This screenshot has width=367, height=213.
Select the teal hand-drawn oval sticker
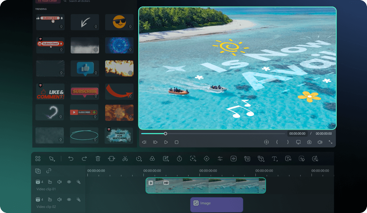(84, 135)
